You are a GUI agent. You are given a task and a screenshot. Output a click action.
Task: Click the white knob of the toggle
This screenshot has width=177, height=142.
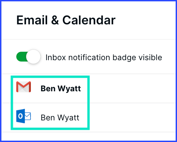point(33,56)
